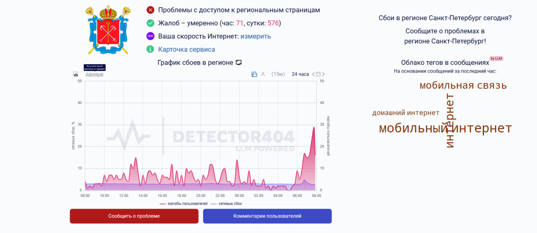
Task: Toggle 'сетевые сбои' legend series
Action: (226, 204)
